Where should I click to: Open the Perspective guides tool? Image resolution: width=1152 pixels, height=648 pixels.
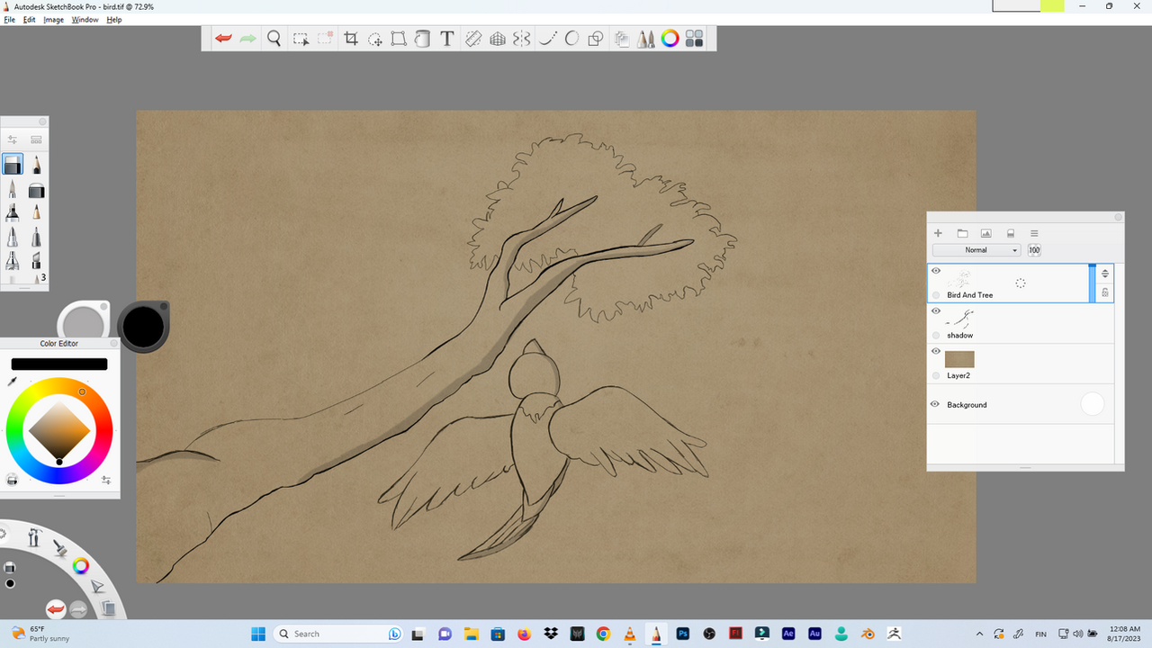tap(498, 39)
